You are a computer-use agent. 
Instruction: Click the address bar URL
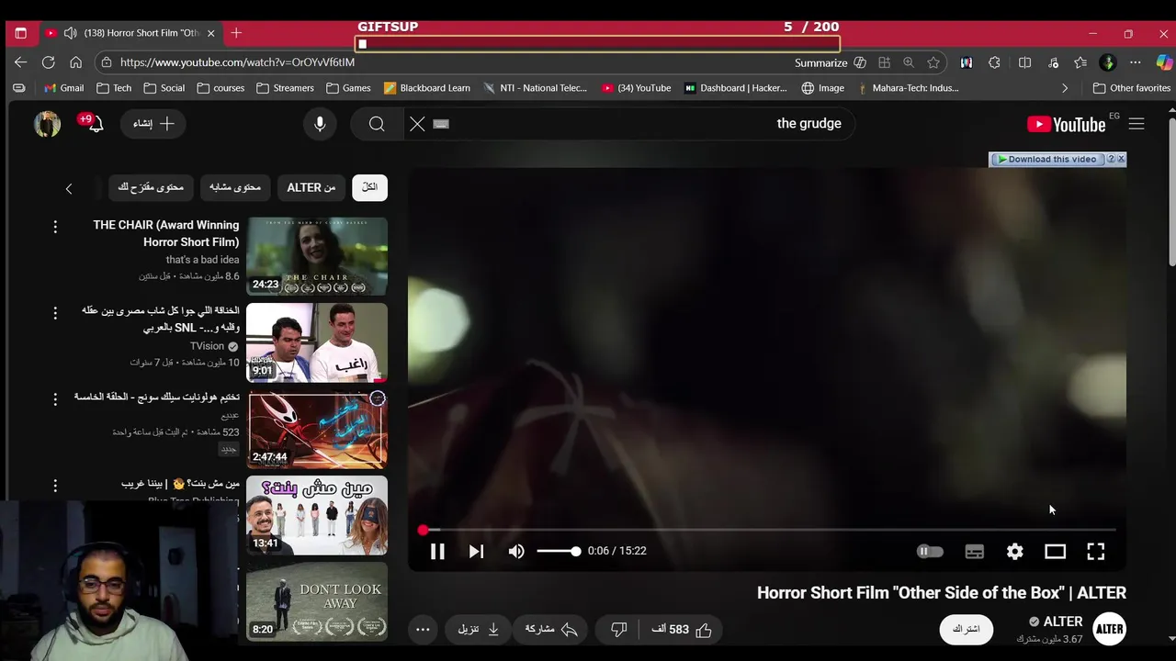237,62
